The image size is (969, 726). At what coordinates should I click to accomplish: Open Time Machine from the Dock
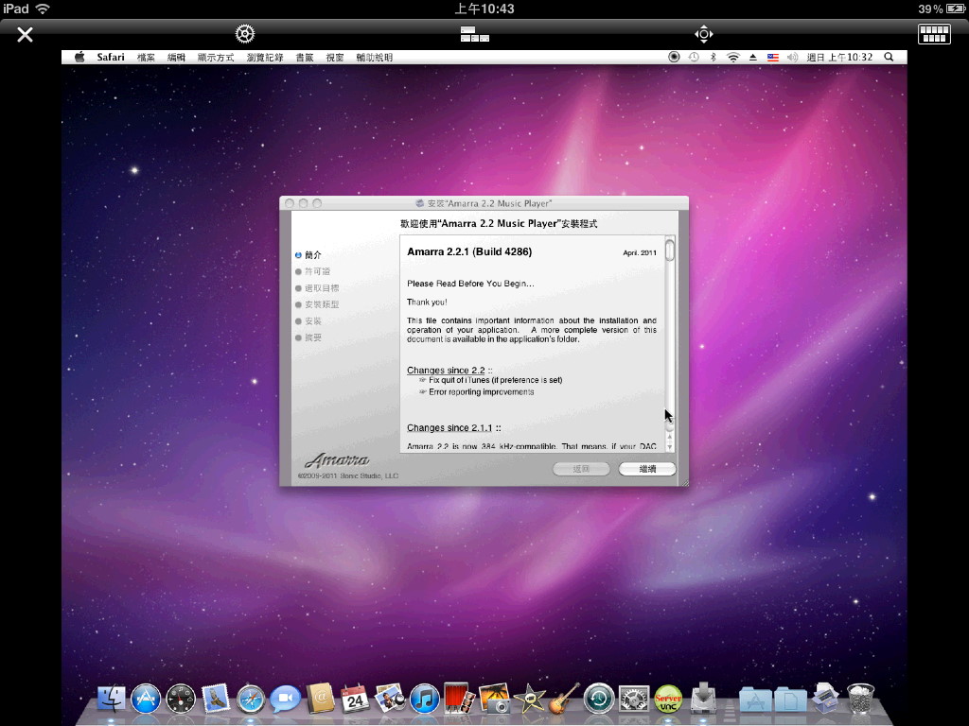[x=599, y=700]
